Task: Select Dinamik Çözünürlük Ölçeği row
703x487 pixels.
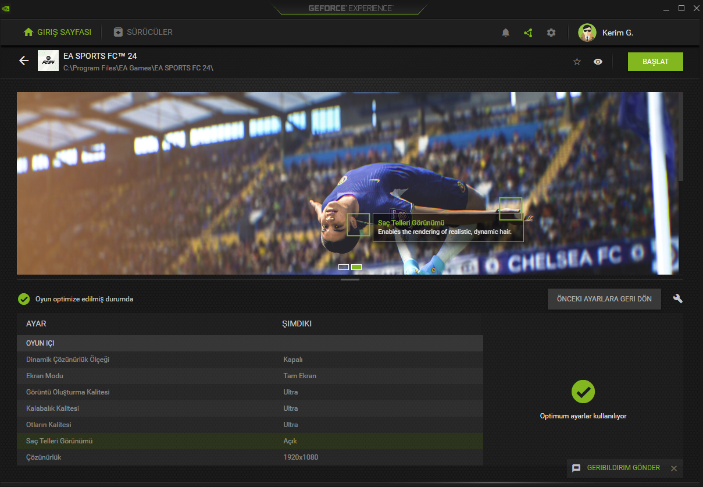Action: tap(250, 360)
